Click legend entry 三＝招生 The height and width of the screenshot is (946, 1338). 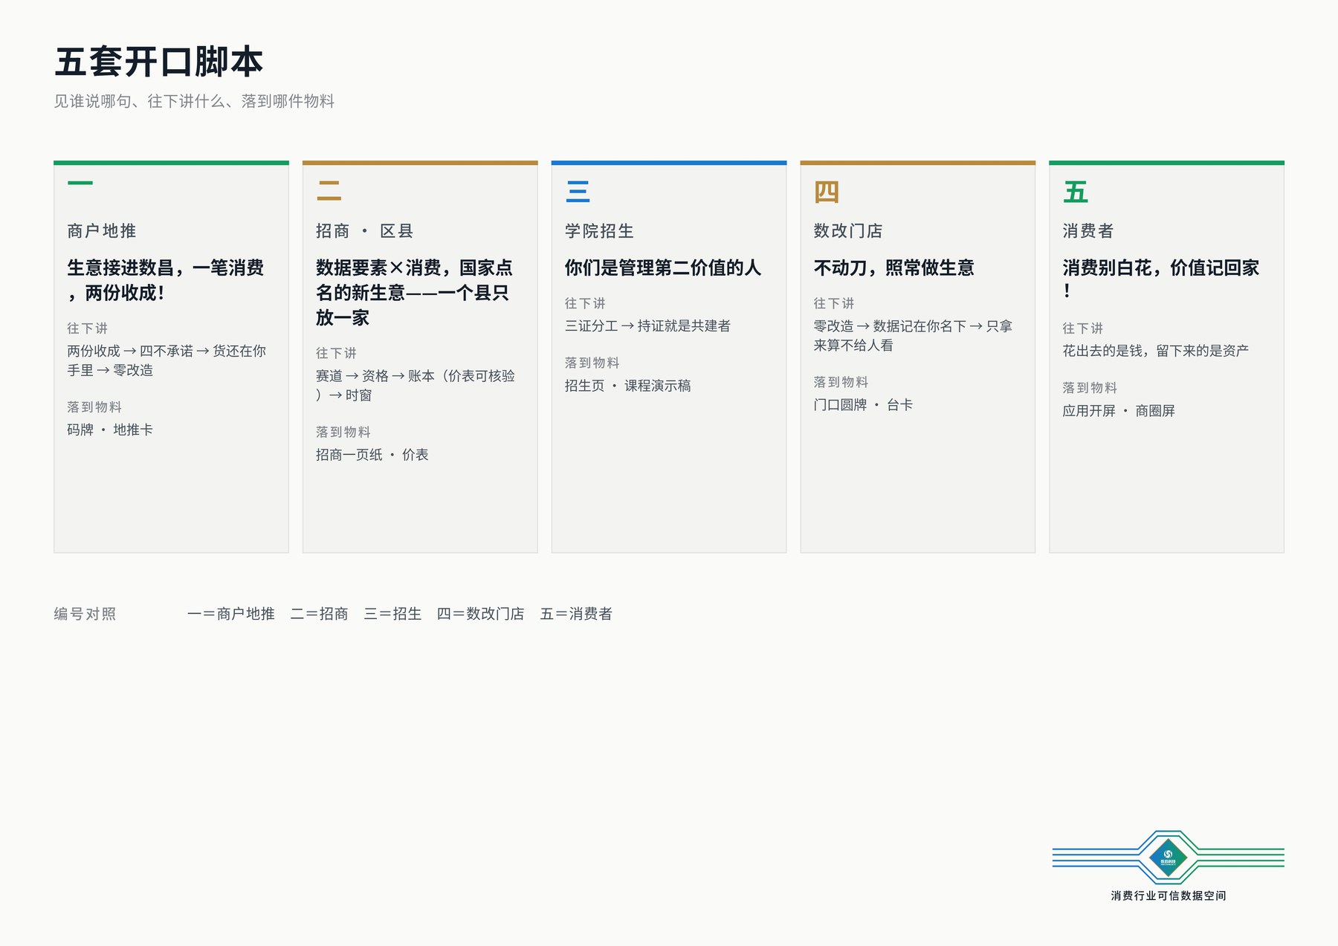tap(392, 614)
